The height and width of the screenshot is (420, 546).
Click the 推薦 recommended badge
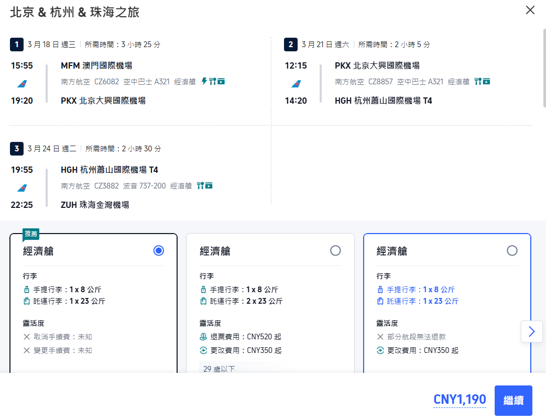(x=30, y=234)
